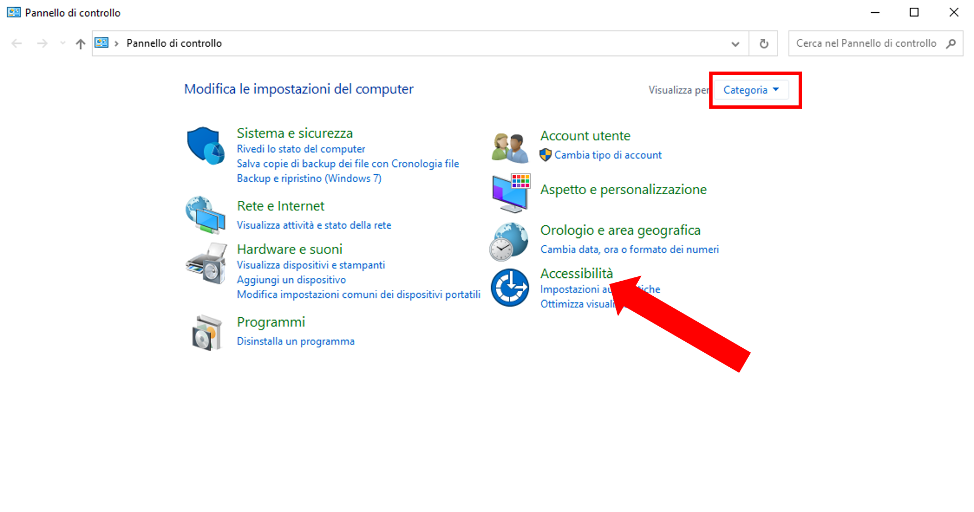Open Salva copie di backup con Cronologia file

348,164
